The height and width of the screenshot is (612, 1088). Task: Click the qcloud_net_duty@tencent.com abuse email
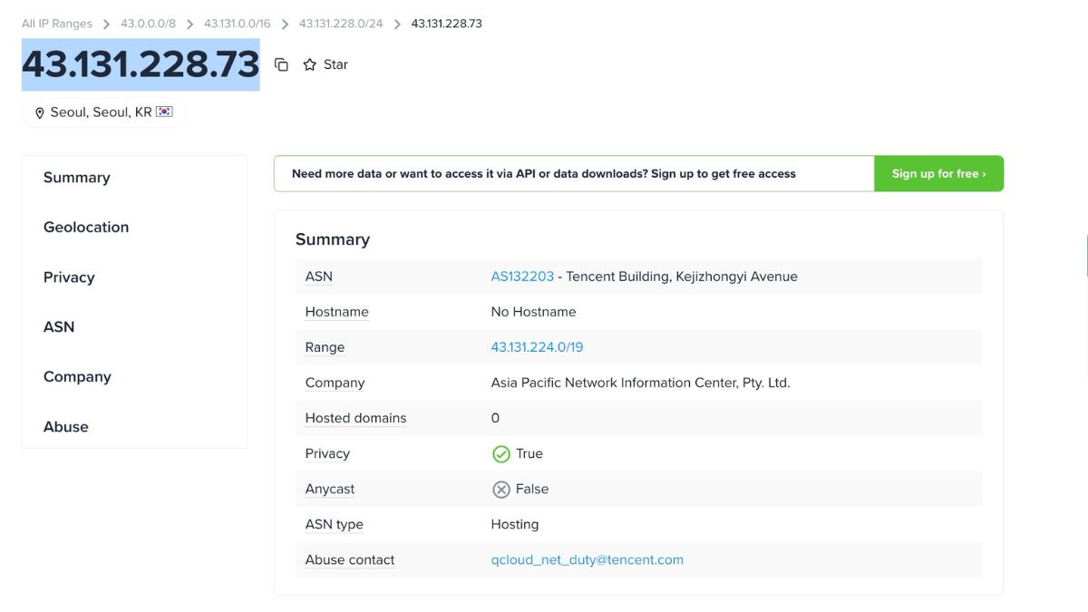click(x=587, y=560)
